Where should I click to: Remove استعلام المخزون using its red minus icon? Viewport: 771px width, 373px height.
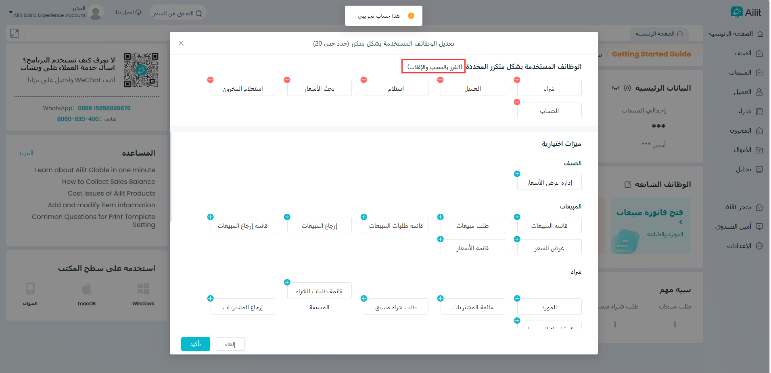click(x=210, y=80)
